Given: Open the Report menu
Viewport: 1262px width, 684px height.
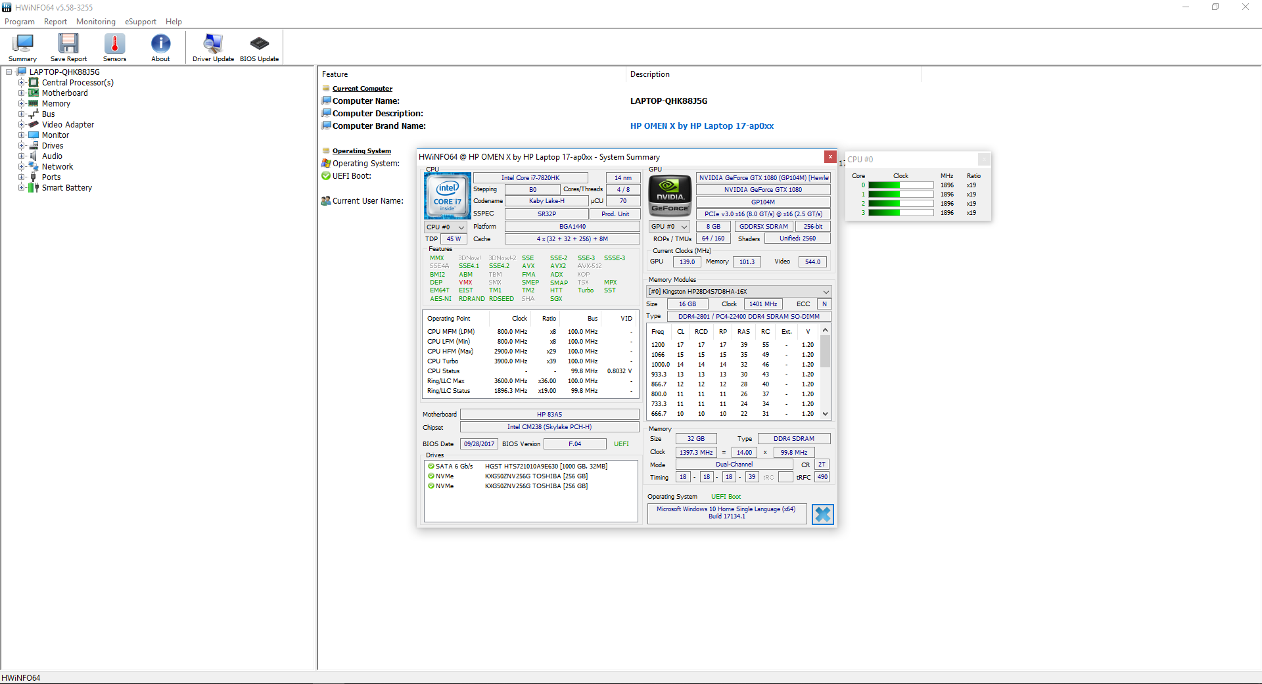Looking at the screenshot, I should click(x=55, y=22).
